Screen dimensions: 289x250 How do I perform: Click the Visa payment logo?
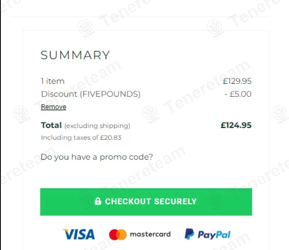click(x=79, y=235)
